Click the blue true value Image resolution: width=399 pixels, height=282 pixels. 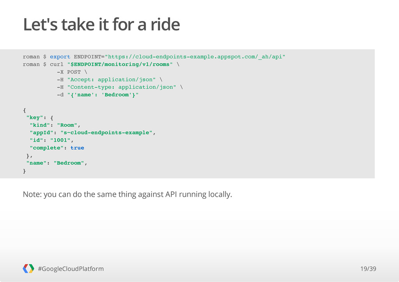tap(78, 148)
